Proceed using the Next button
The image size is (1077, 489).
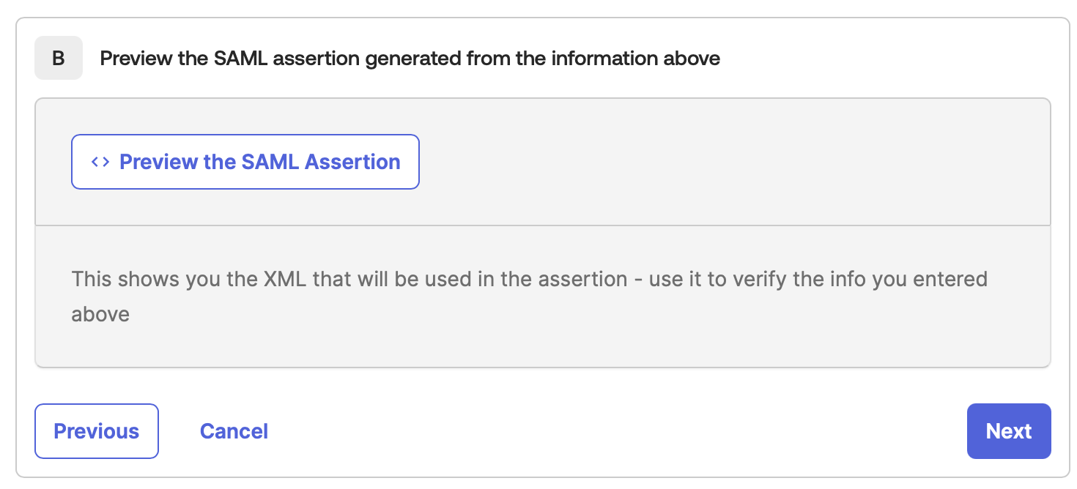[x=1008, y=431]
